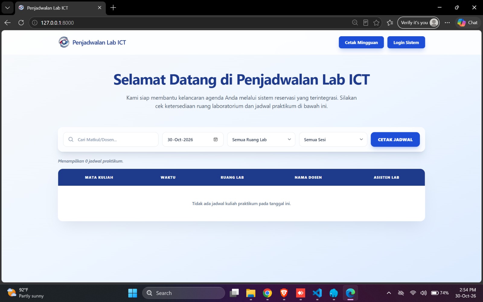This screenshot has height=302, width=483.
Task: Click the WAKTU column header
Action: click(168, 178)
